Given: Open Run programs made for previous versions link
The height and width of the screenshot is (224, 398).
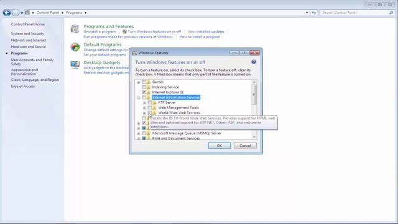Looking at the screenshot, I should [x=128, y=37].
